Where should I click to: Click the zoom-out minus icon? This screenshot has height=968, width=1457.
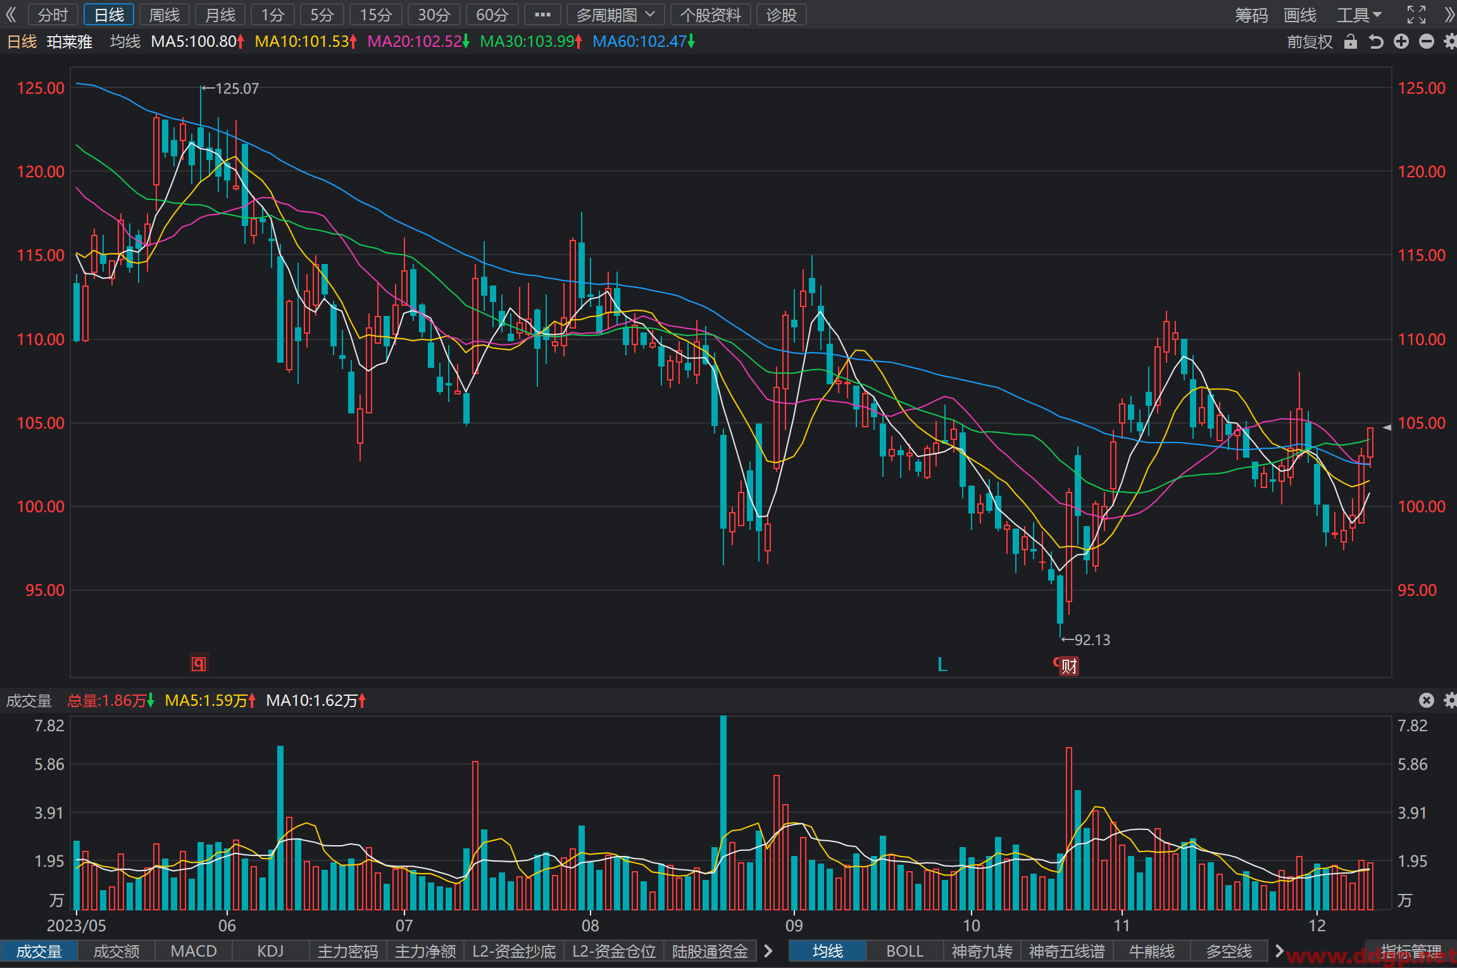[1426, 42]
